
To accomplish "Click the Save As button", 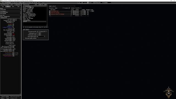I will pyautogui.click(x=44, y=2).
